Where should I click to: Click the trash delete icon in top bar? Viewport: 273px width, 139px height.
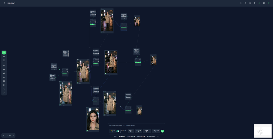(255, 3)
